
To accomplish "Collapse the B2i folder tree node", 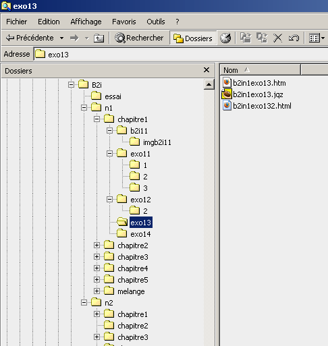I will 71,84.
